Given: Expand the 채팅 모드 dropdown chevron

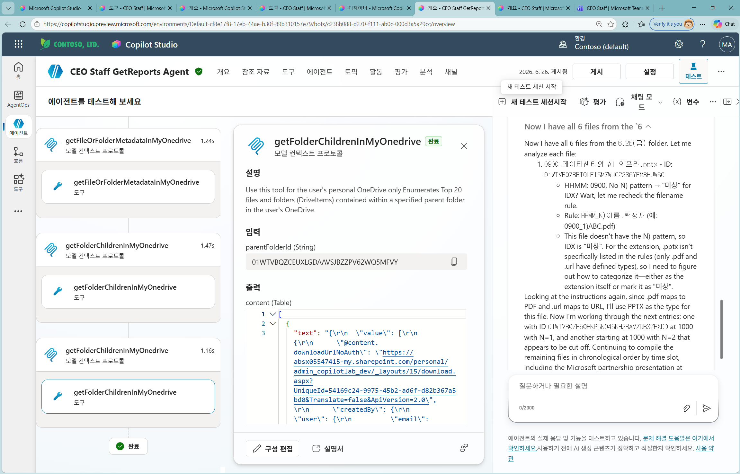Looking at the screenshot, I should (660, 102).
